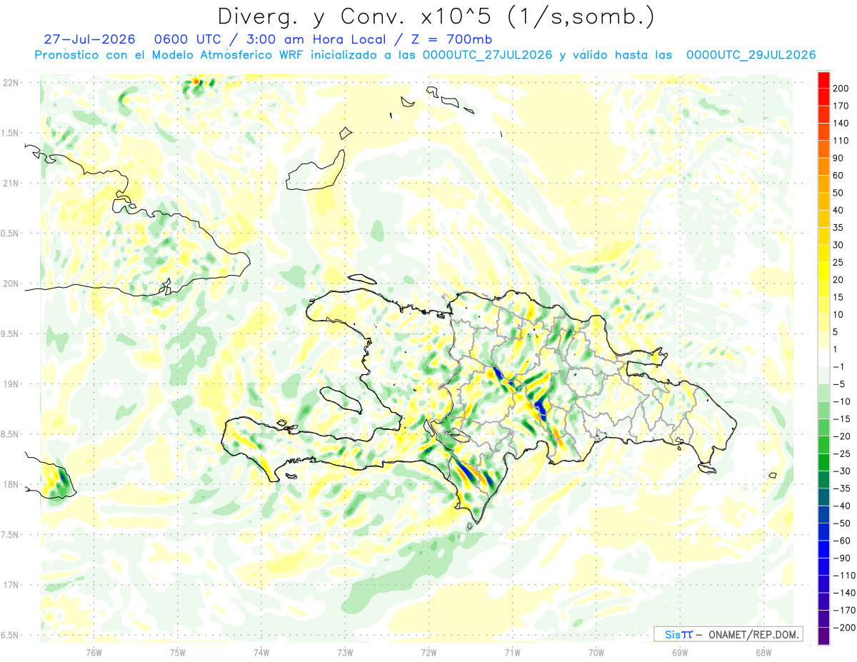
Task: Click the positive 110 color scale value
Action: tap(841, 141)
